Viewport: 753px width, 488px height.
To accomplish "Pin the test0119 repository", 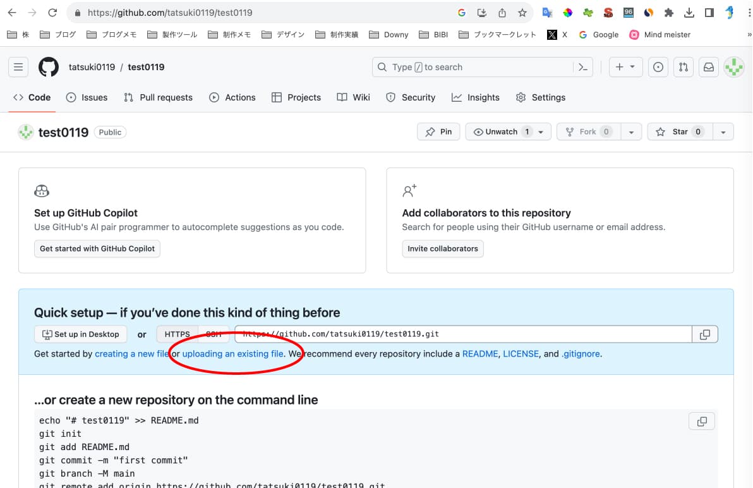I will (438, 131).
